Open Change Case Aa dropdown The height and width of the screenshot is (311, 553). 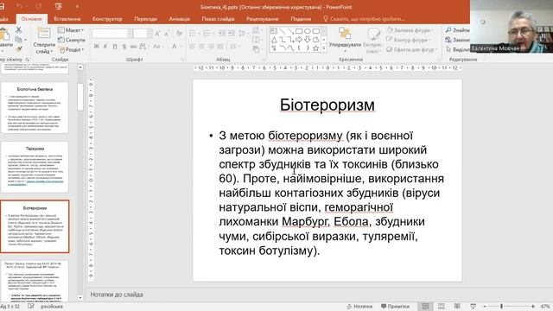157,46
